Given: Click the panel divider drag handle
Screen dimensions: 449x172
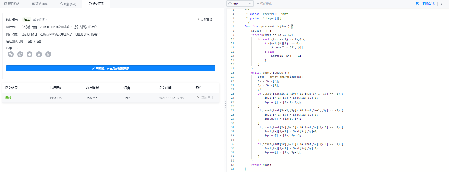Looking at the screenshot, I should pyautogui.click(x=225, y=104).
